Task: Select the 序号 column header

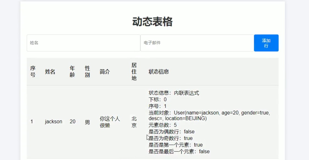Action: click(33, 72)
